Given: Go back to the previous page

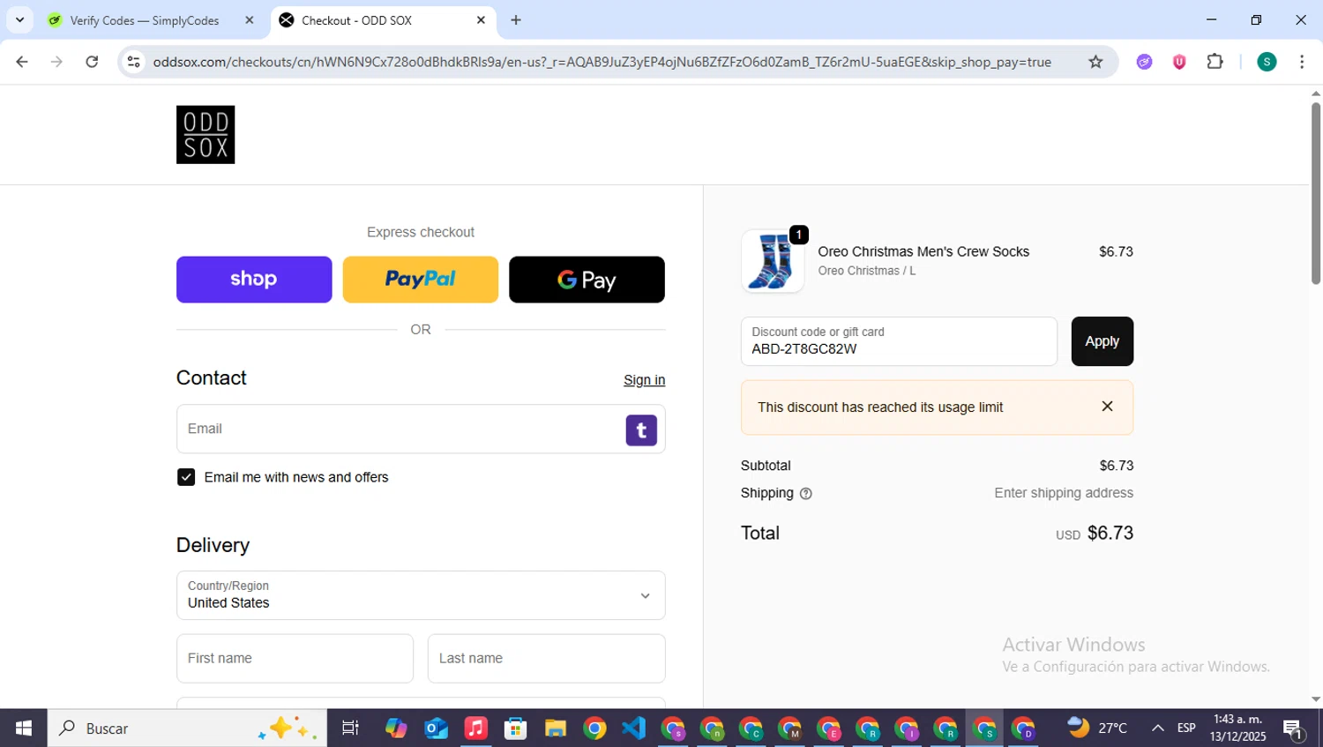Looking at the screenshot, I should pyautogui.click(x=22, y=62).
